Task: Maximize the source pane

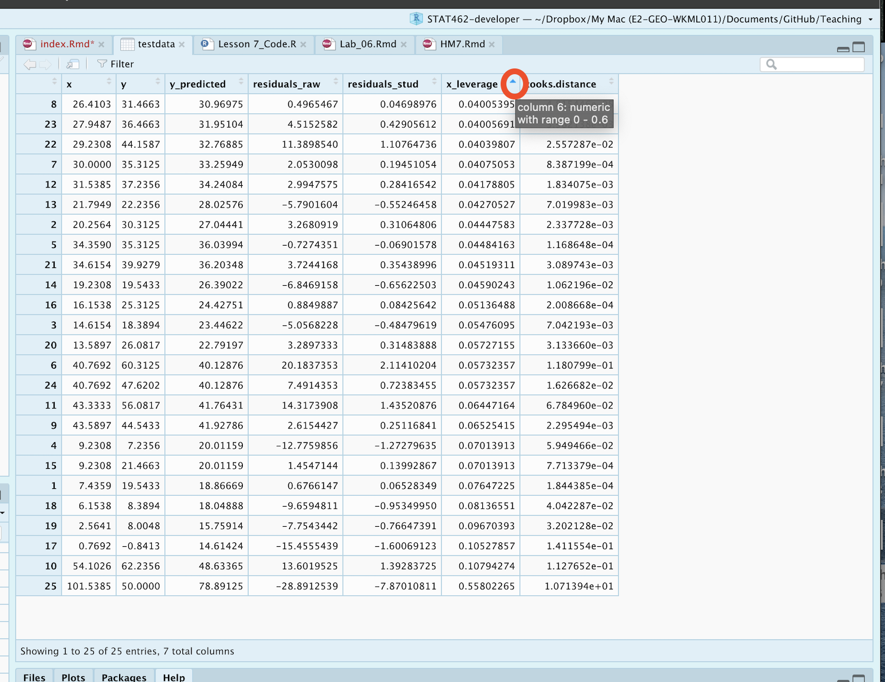Action: [859, 47]
